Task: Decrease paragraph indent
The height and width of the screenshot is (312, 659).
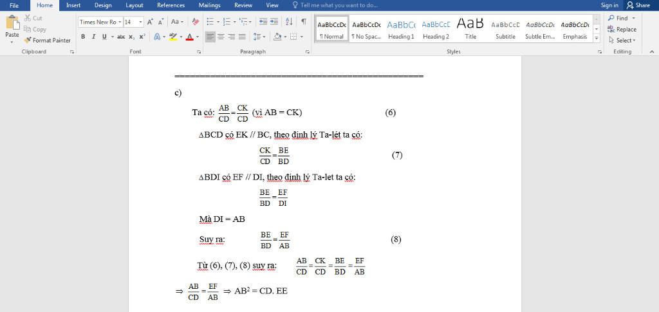Action: pos(263,22)
